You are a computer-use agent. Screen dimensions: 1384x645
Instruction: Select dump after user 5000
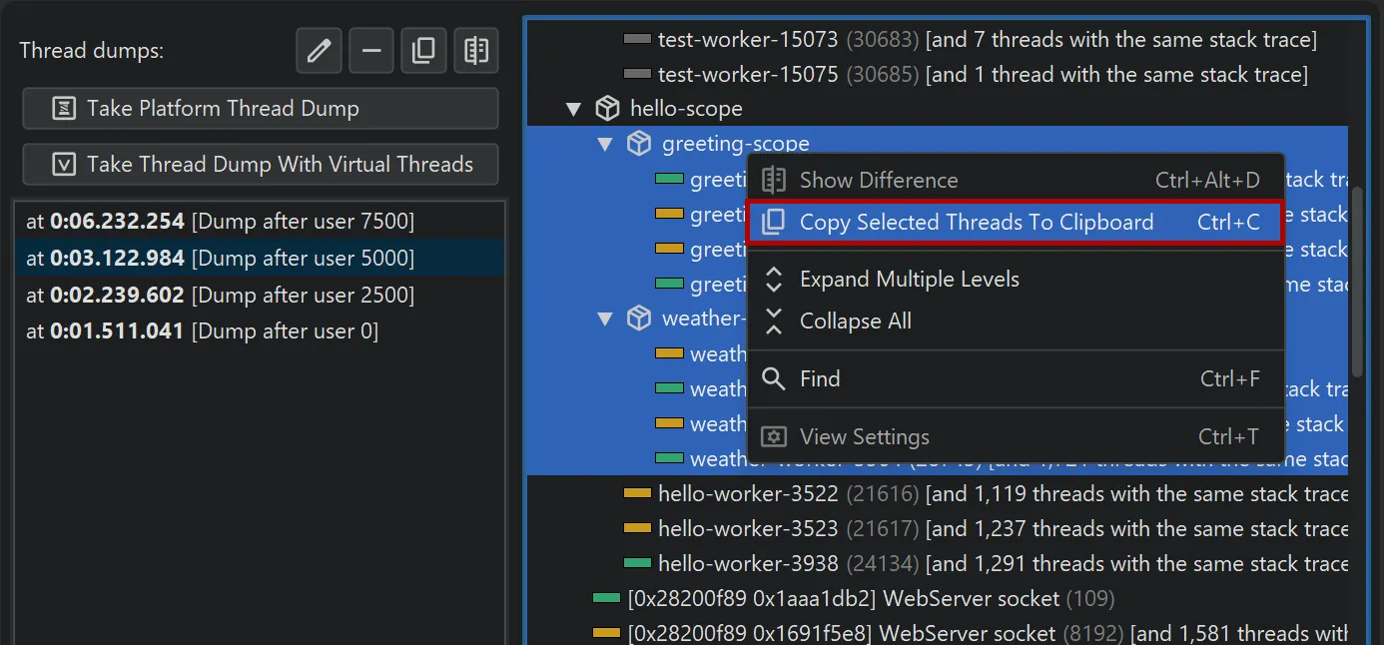coord(261,258)
